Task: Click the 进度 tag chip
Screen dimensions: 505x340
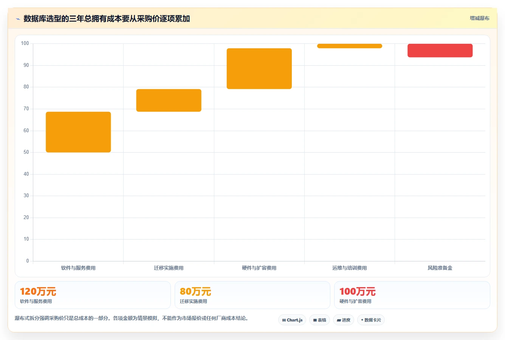Action: pos(343,320)
